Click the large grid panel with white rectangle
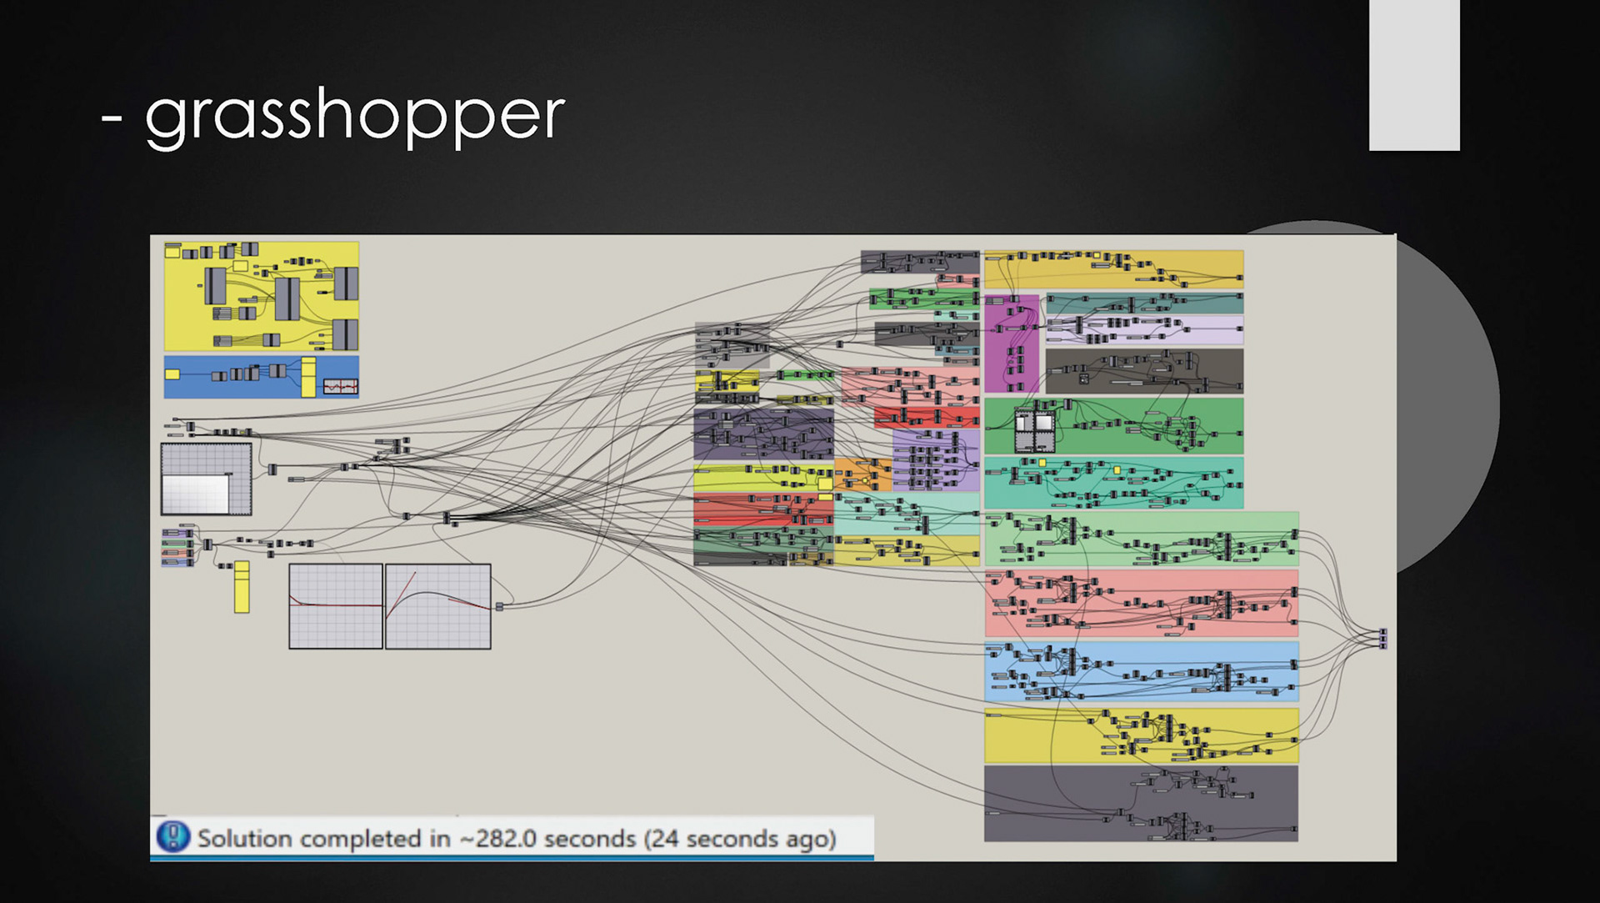Image resolution: width=1600 pixels, height=903 pixels. pyautogui.click(x=206, y=479)
